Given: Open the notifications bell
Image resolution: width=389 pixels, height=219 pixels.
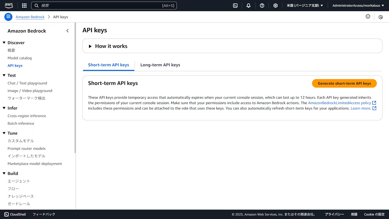Looking at the screenshot, I should [x=249, y=6].
